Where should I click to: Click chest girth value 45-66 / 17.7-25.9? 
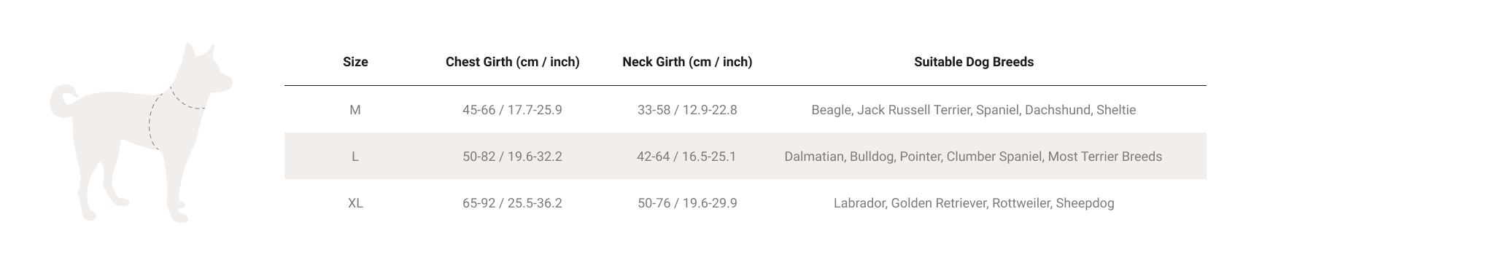point(512,110)
